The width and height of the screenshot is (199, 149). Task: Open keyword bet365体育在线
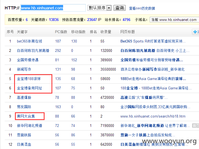tap(29, 41)
